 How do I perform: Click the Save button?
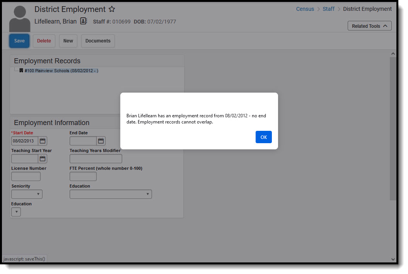tap(19, 41)
